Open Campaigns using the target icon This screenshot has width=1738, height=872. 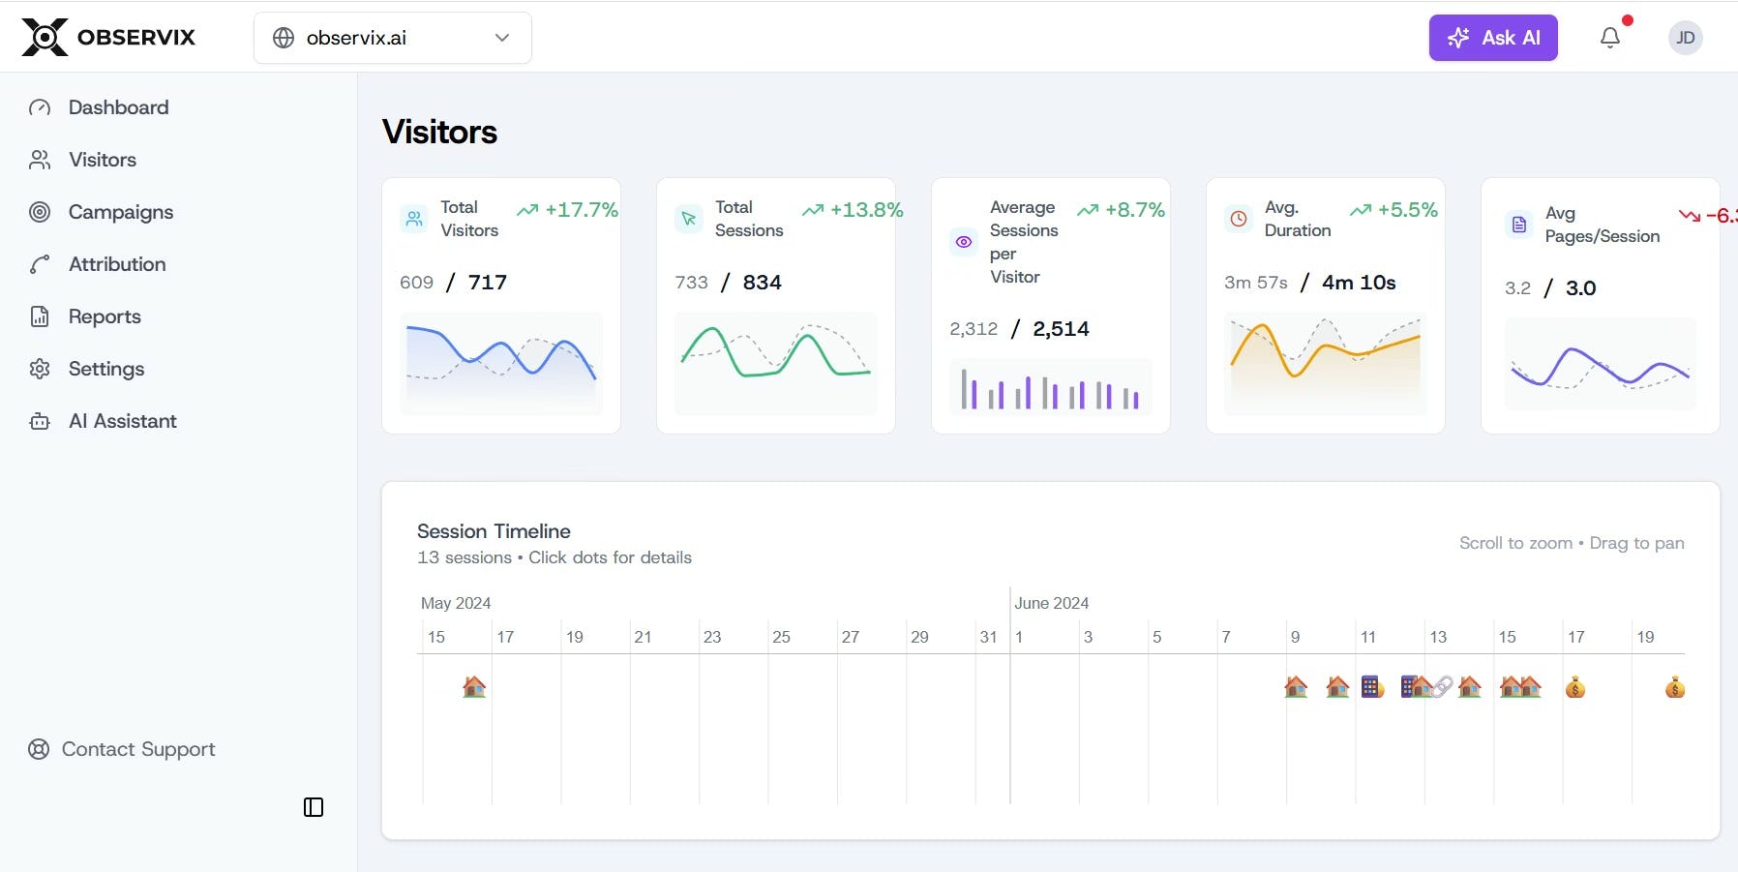tap(40, 212)
